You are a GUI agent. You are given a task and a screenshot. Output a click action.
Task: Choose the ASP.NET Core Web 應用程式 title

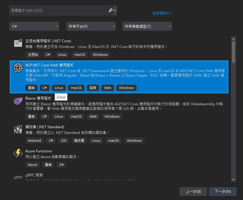(49, 65)
